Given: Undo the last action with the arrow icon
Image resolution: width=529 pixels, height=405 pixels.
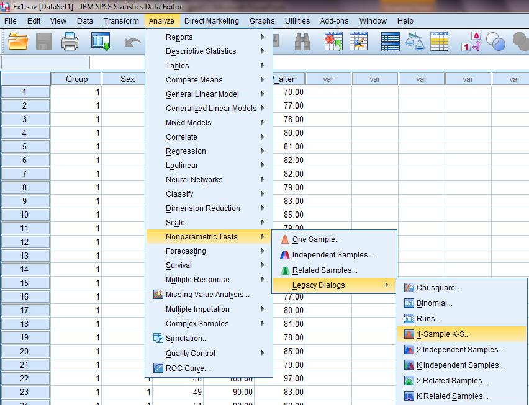Looking at the screenshot, I should click(x=132, y=42).
